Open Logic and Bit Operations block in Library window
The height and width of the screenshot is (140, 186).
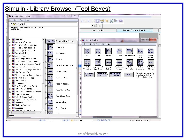click(x=98, y=62)
